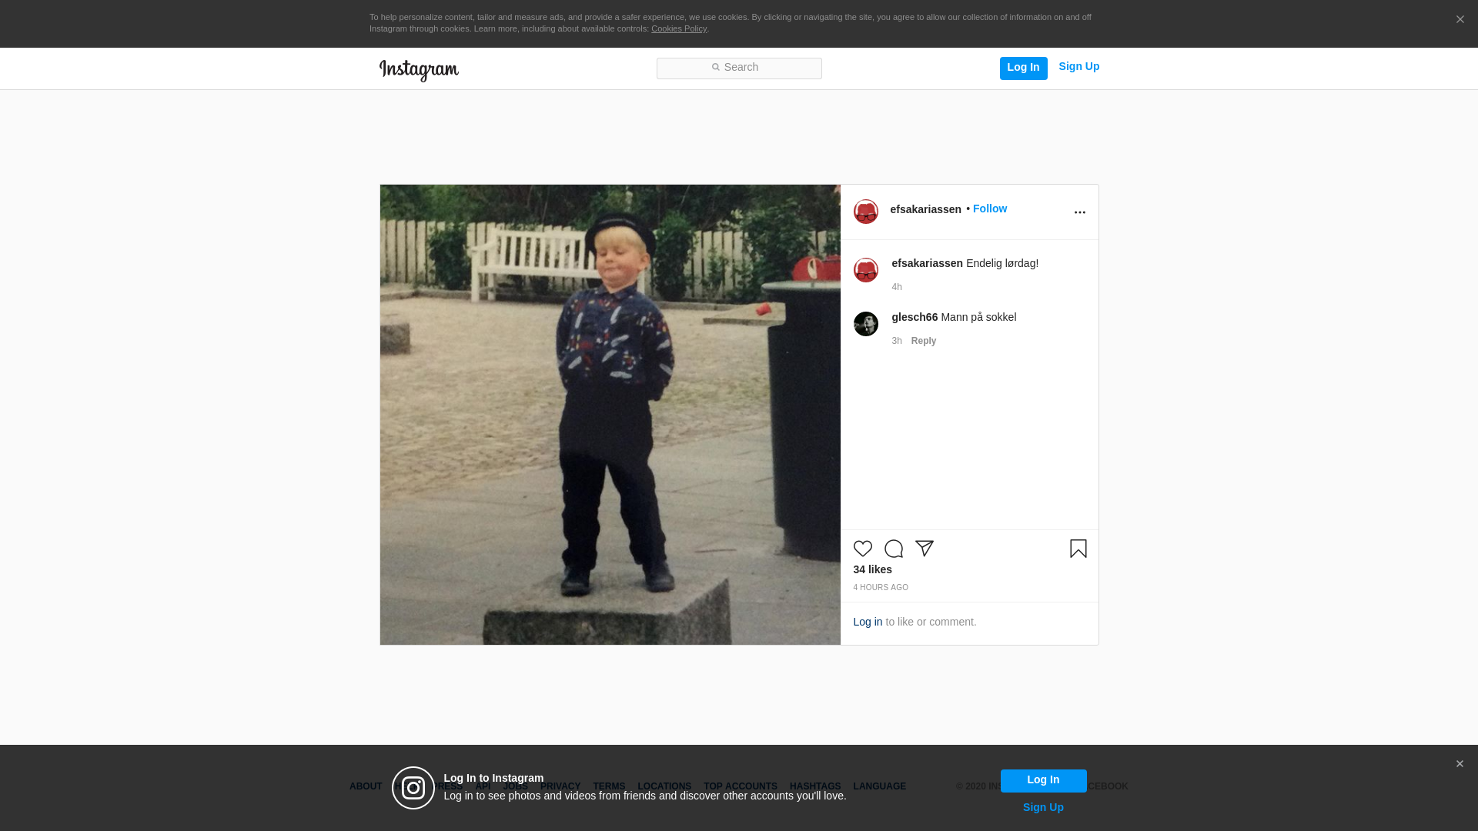
Task: Click efsakariassen avatar beside caption
Action: [x=866, y=270]
